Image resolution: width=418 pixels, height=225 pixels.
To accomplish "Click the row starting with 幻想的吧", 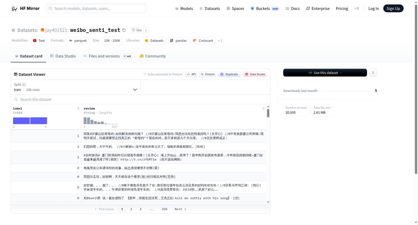I will click(138, 147).
